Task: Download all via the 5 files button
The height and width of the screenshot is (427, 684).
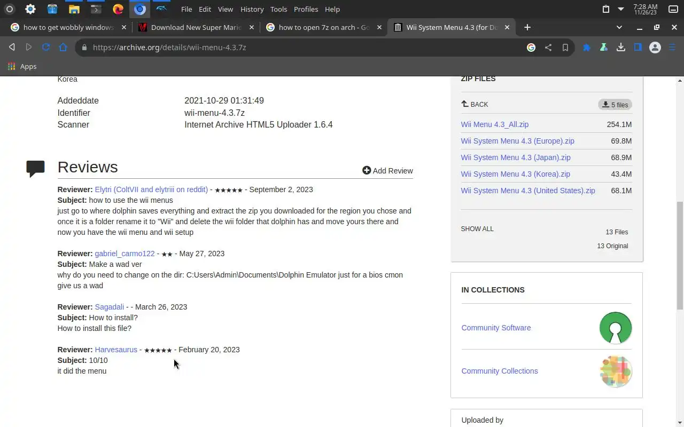Action: click(x=615, y=105)
